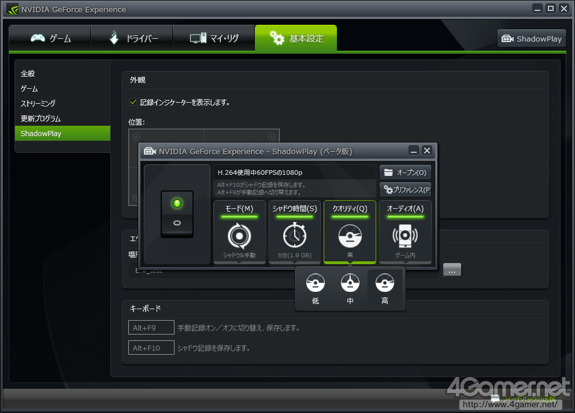This screenshot has width=575, height=413.
Task: Select top-left indicator position
Action: click(136, 137)
